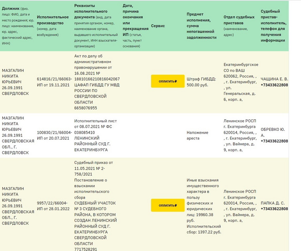This screenshot has height=251, width=301.
Task: Select the Отдел судебных приставов header
Action: (x=239, y=26)
